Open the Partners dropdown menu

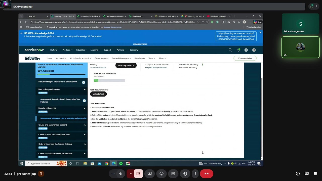(x=121, y=50)
